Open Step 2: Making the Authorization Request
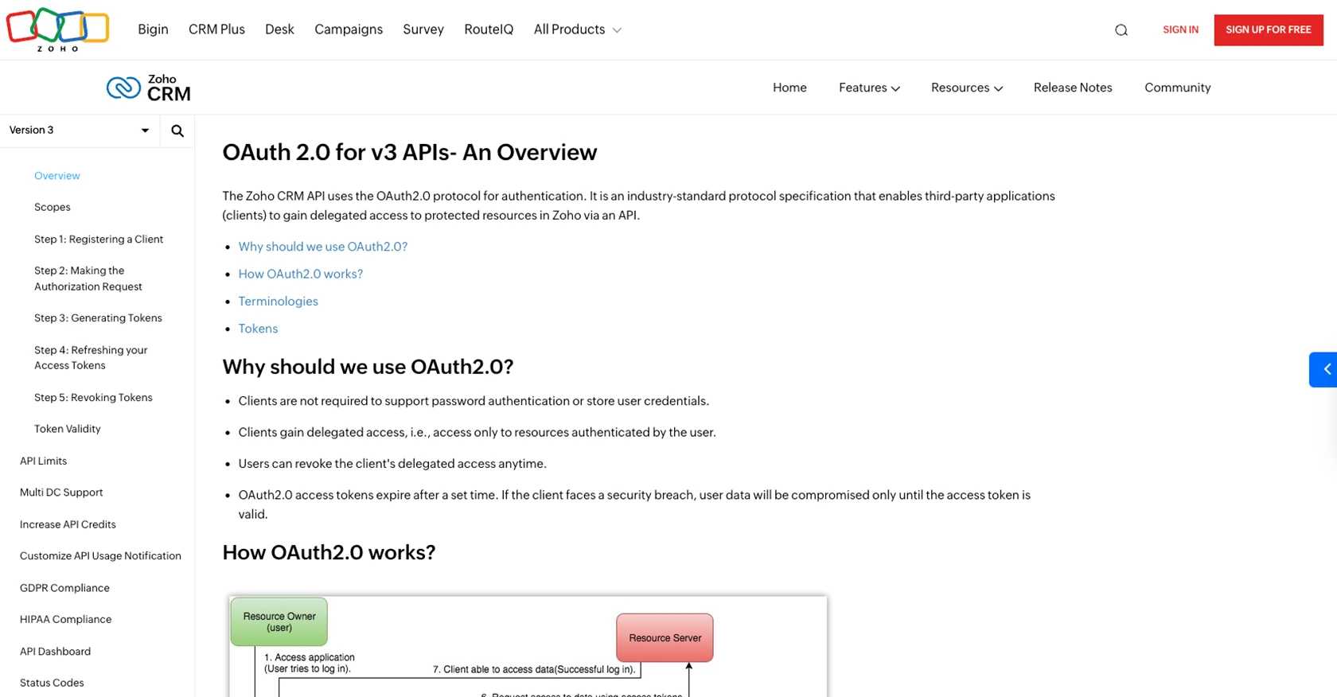The width and height of the screenshot is (1337, 697). coord(88,278)
